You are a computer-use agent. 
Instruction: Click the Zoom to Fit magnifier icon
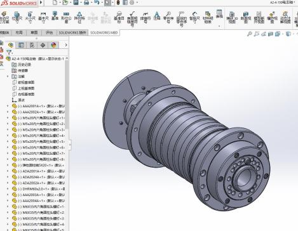point(250,34)
